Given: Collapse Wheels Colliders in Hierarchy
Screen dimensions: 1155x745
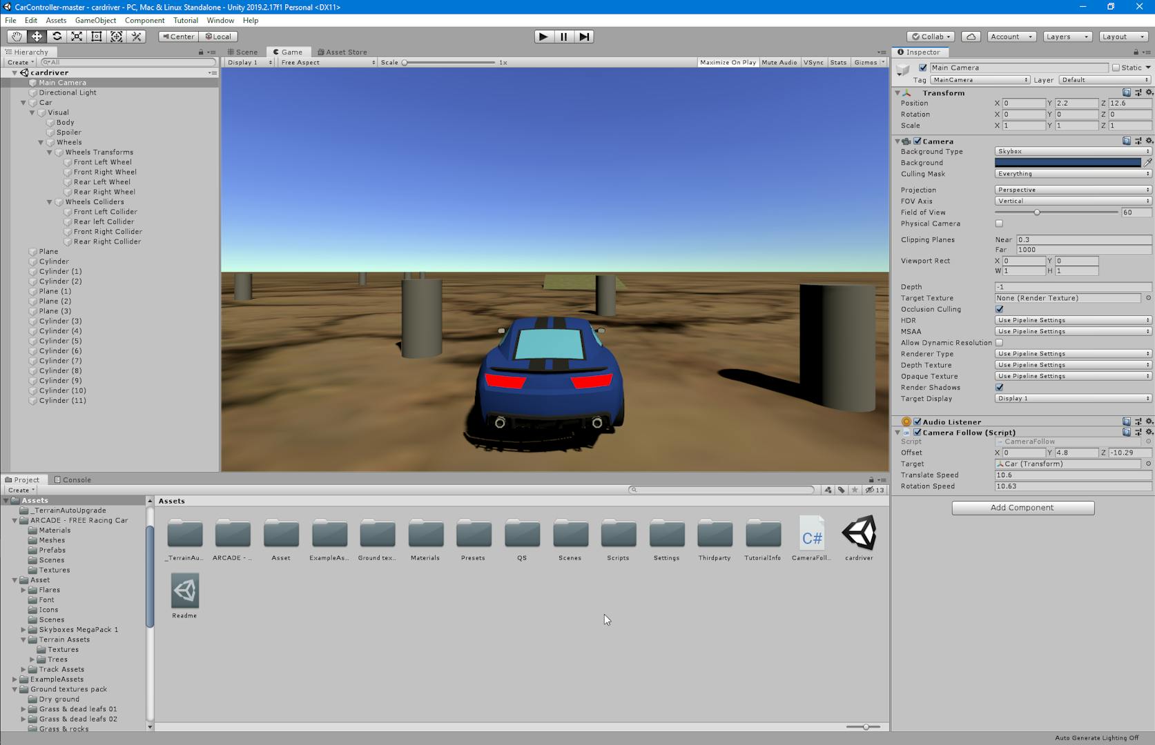Looking at the screenshot, I should tap(50, 202).
